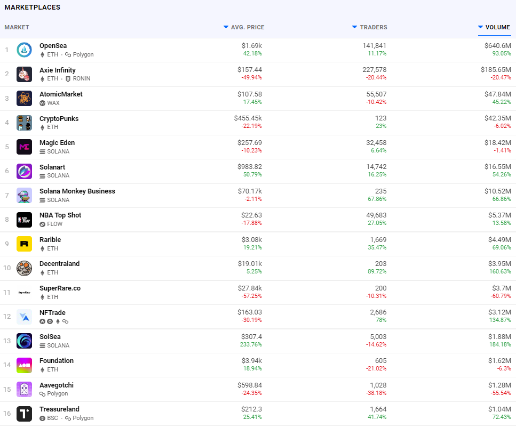
Task: Click the Market column header
Action: click(x=17, y=27)
